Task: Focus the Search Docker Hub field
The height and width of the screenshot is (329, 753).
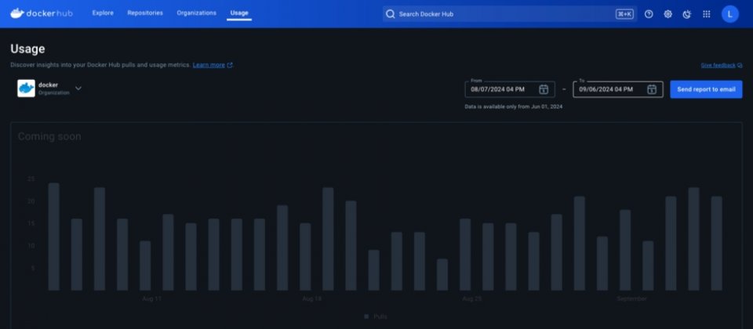Action: [x=510, y=14]
